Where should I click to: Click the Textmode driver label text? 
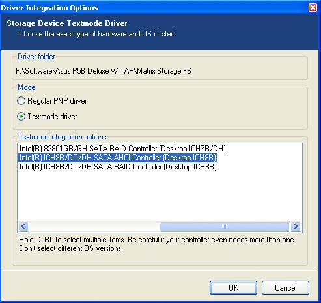(x=52, y=117)
